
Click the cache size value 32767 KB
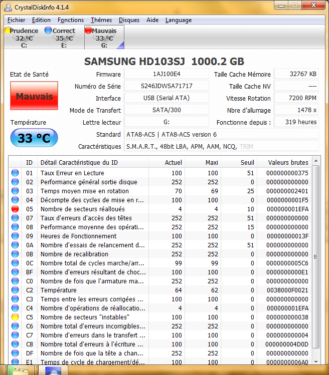point(296,74)
